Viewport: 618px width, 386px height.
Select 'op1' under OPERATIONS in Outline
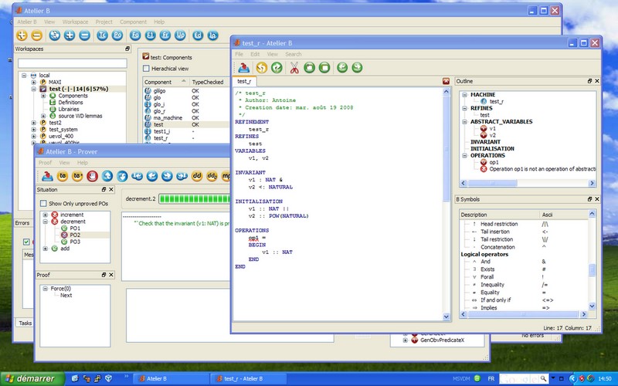click(x=494, y=162)
